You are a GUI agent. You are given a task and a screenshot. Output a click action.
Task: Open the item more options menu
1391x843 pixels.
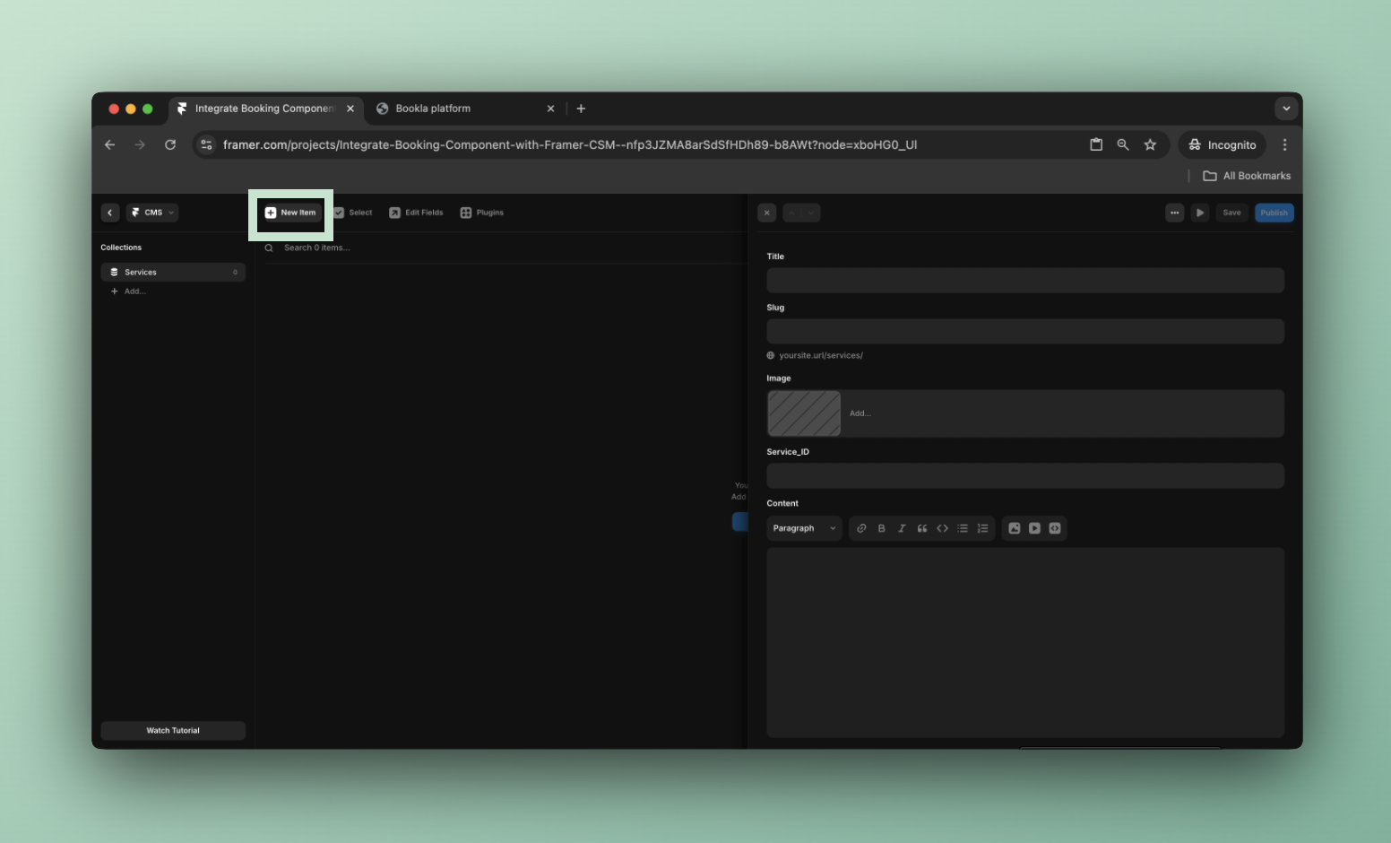point(1175,213)
